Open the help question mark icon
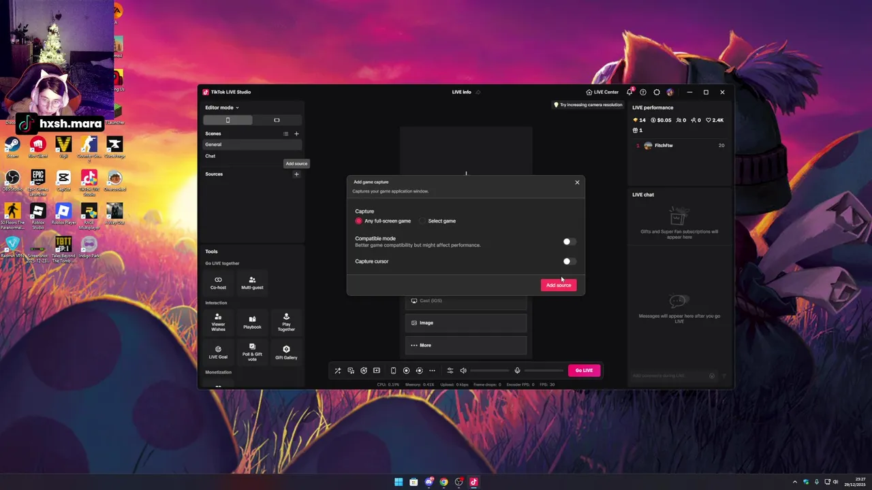The width and height of the screenshot is (872, 490). click(643, 92)
